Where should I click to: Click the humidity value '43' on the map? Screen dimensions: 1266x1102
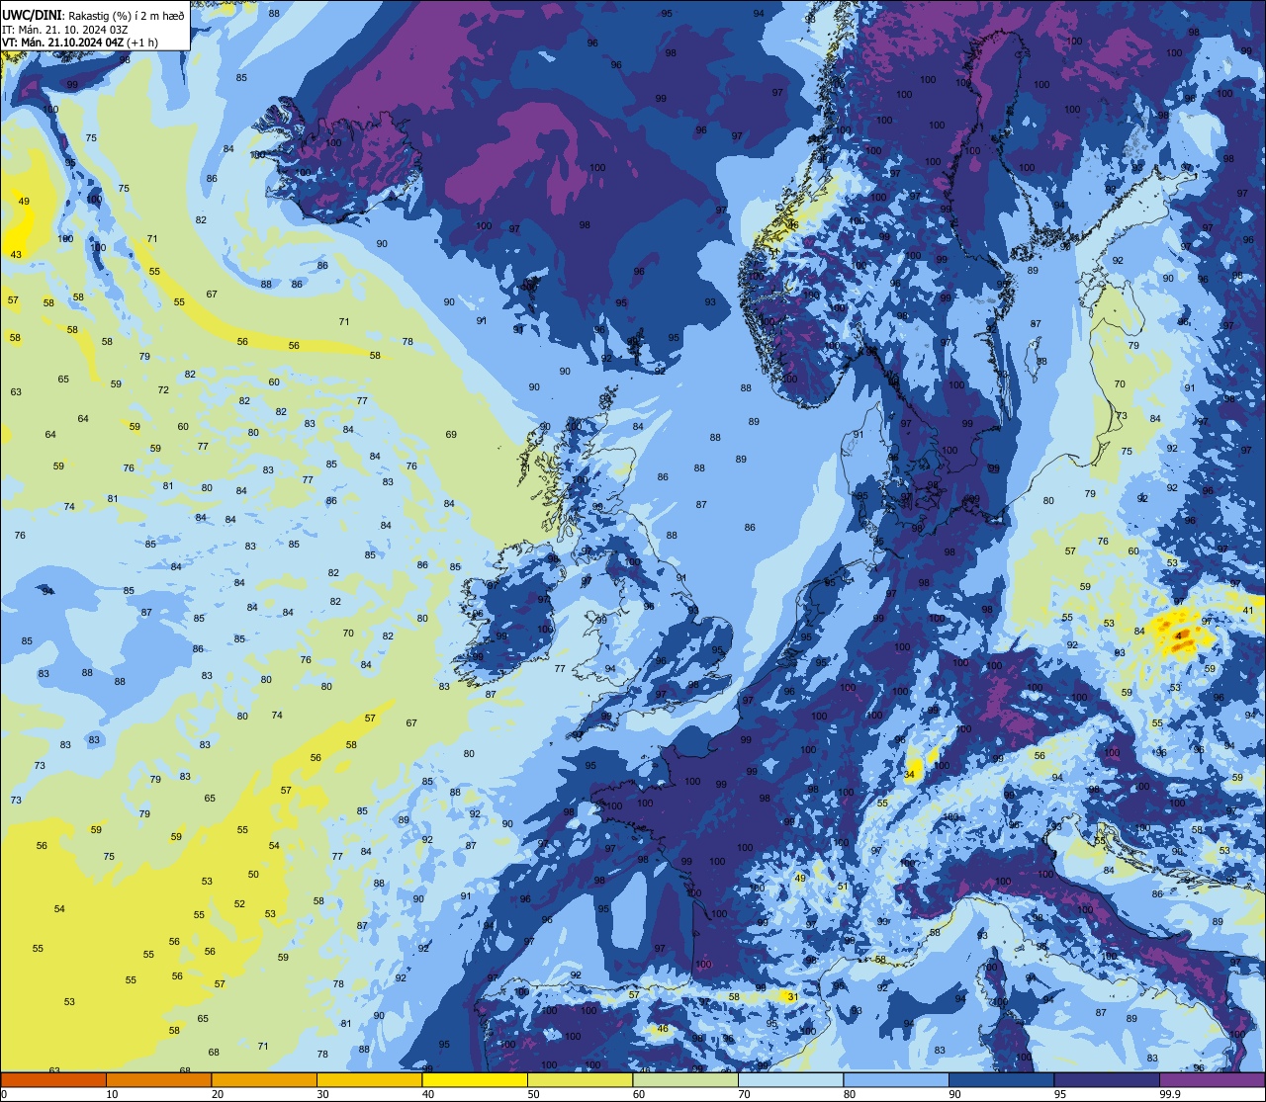pyautogui.click(x=16, y=255)
